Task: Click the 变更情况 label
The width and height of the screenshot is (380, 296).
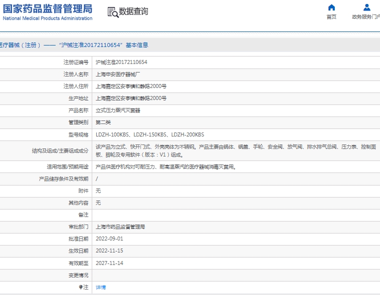Action: pos(78,275)
